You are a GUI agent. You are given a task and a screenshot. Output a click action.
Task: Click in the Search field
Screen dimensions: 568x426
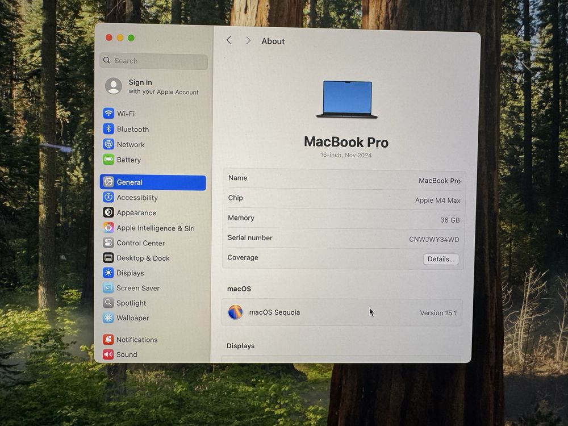pos(153,61)
